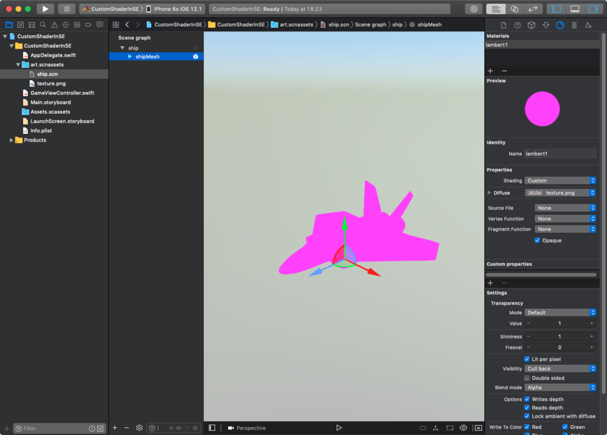607x435 pixels.
Task: Run the CustomShaderInSE scheme
Action: coord(45,8)
